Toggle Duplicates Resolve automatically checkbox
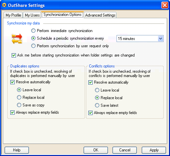Screen dimensions: 170x156 pos(12,82)
